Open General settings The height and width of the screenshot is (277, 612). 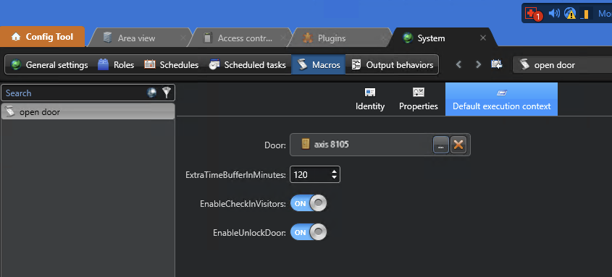(49, 64)
